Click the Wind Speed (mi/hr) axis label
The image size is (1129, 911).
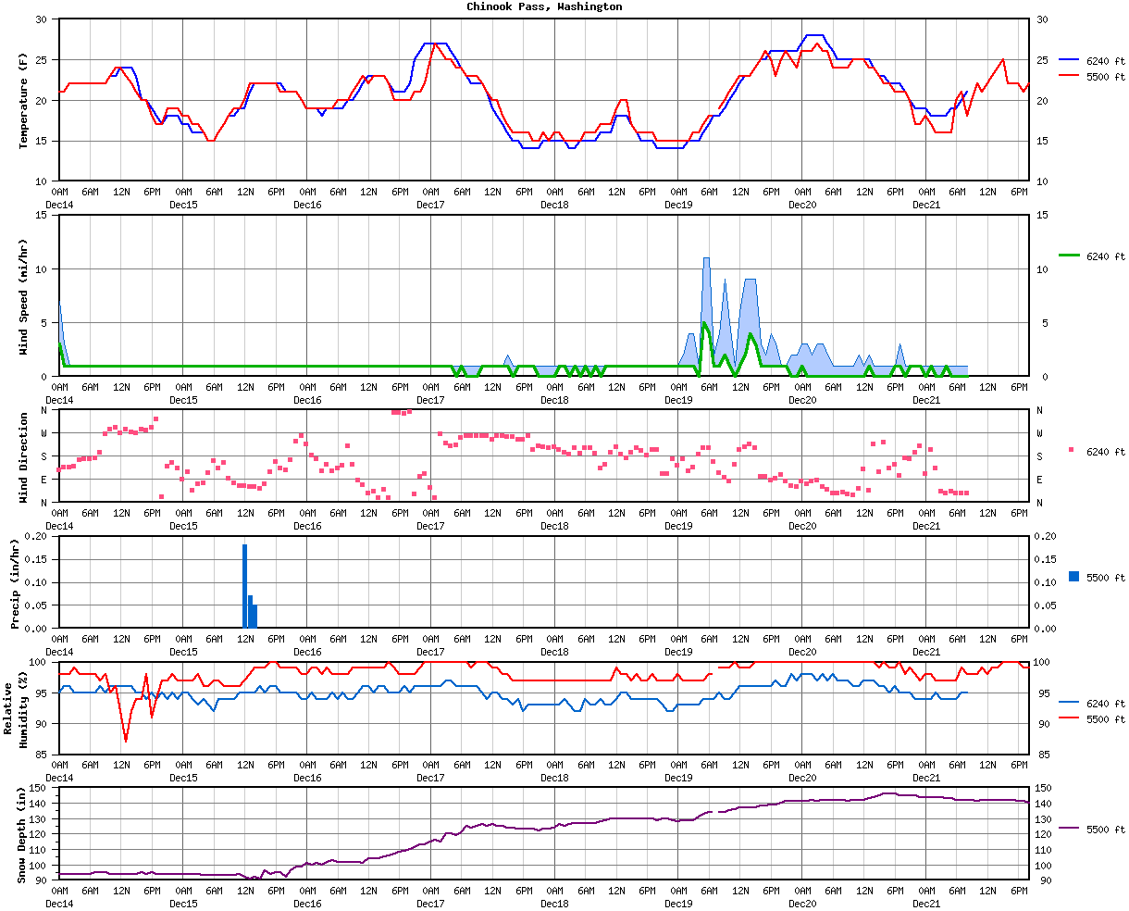click(x=24, y=295)
